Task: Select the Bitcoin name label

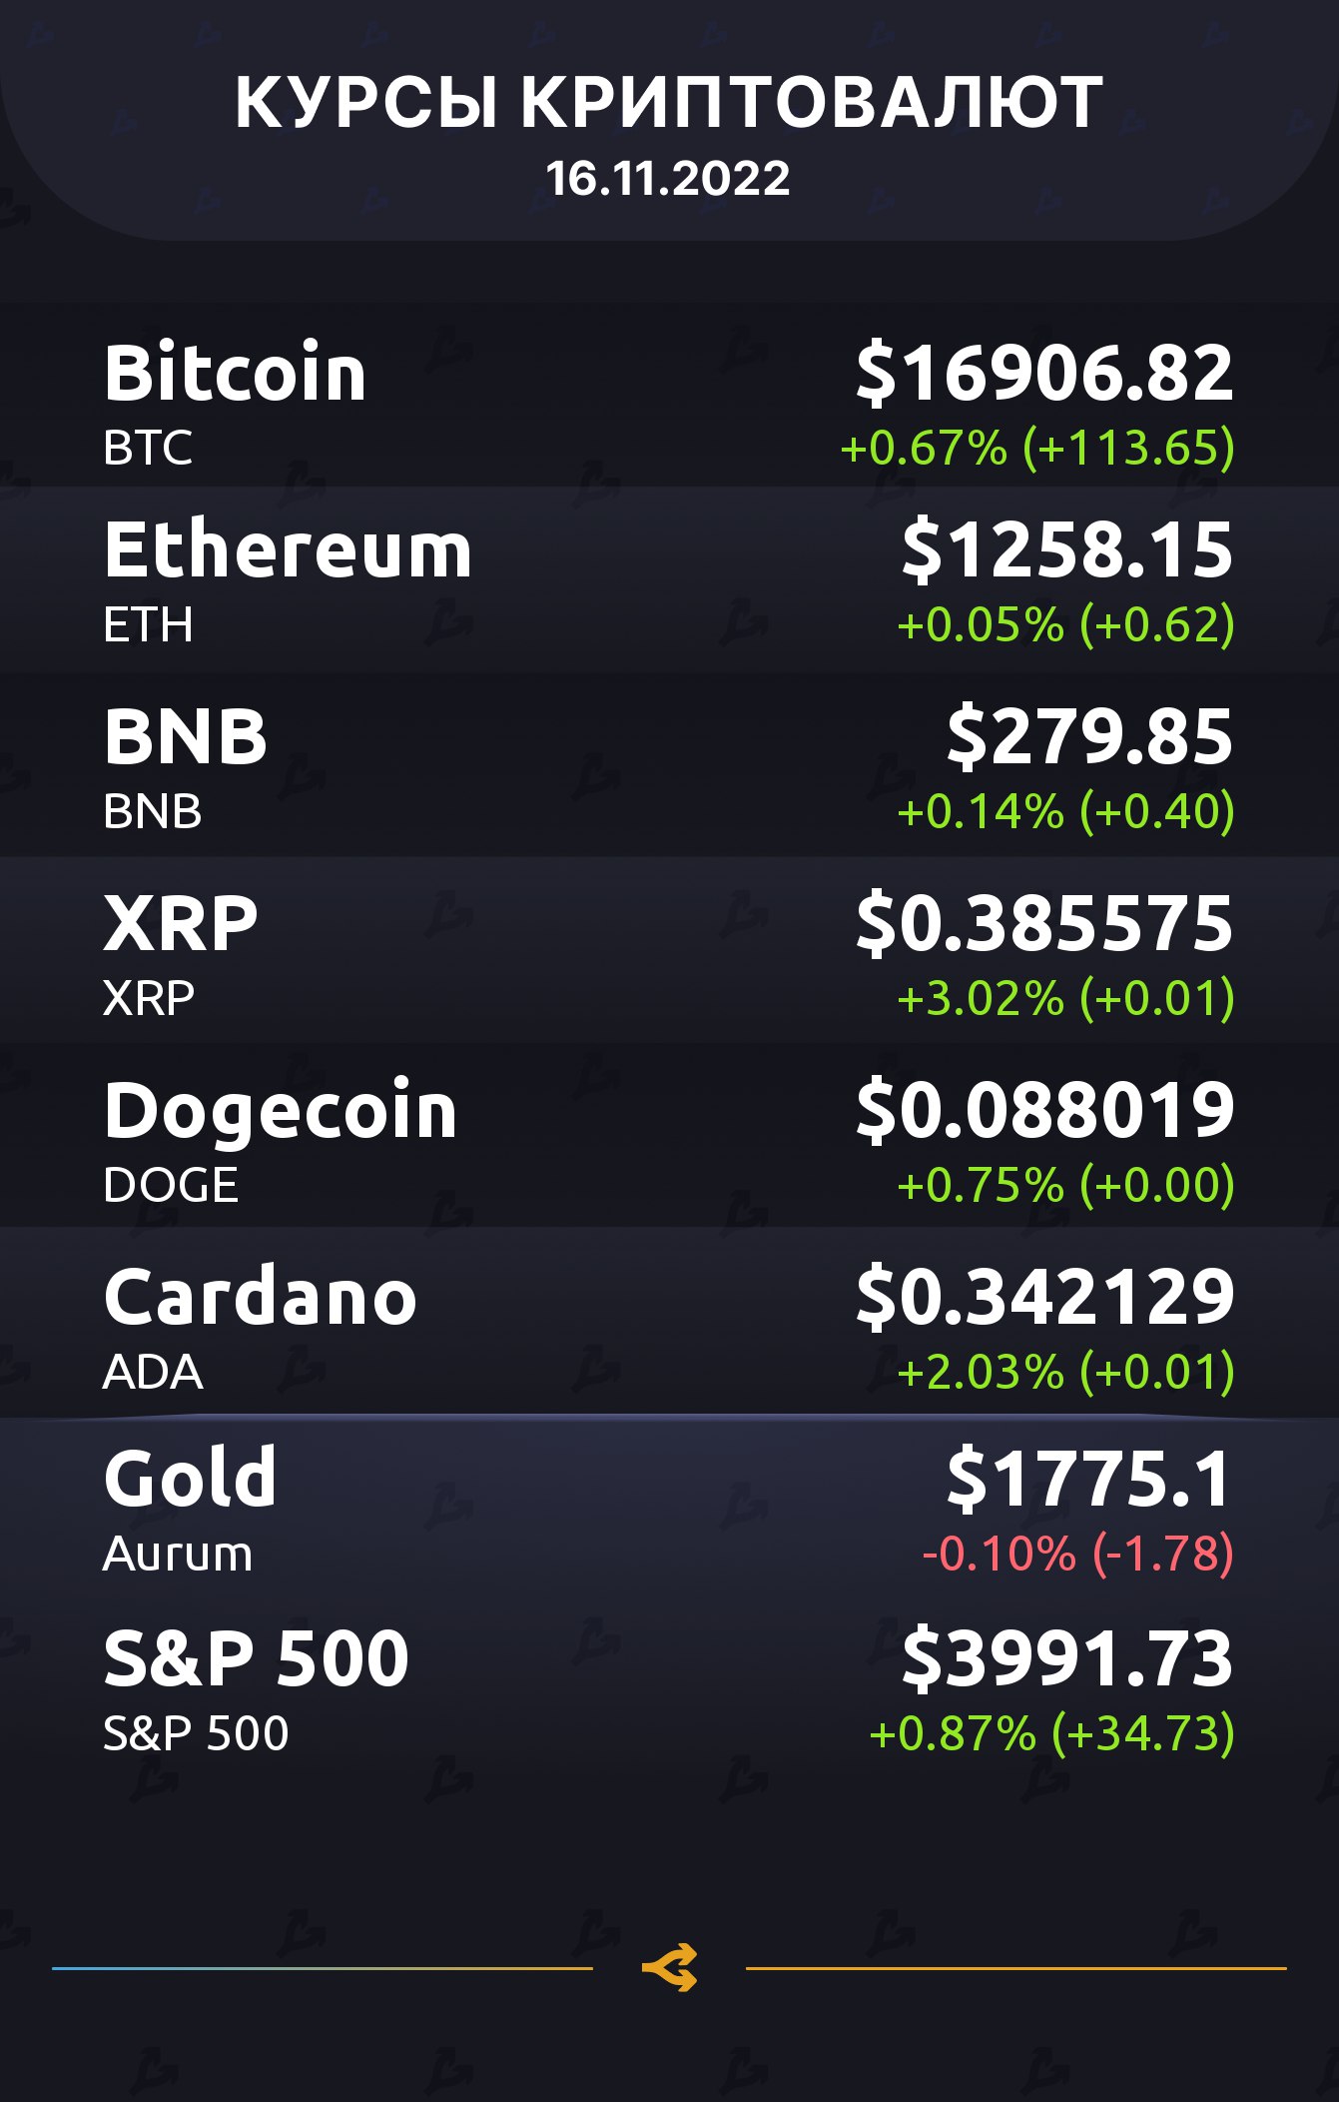Action: coord(236,373)
